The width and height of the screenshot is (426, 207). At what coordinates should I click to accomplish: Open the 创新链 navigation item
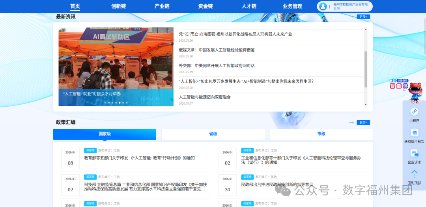(x=118, y=6)
